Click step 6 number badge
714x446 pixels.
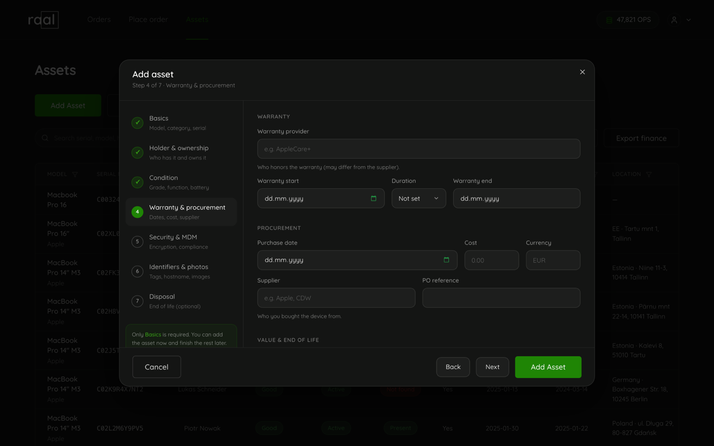pyautogui.click(x=137, y=271)
